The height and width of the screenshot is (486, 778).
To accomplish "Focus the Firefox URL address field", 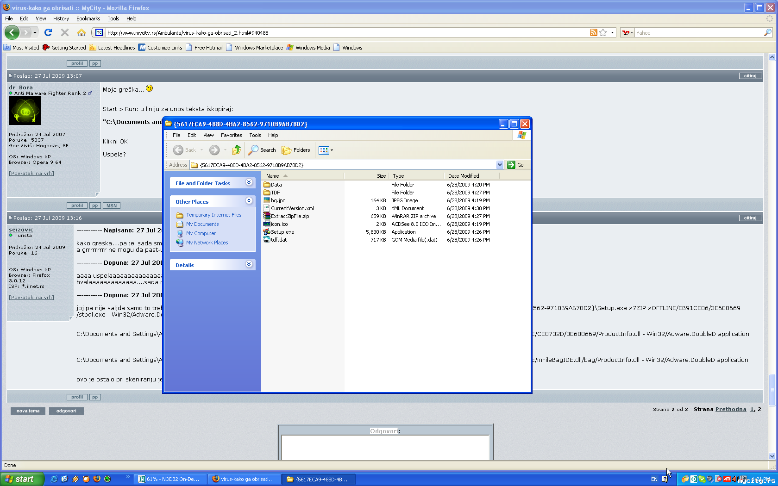I will coord(346,32).
